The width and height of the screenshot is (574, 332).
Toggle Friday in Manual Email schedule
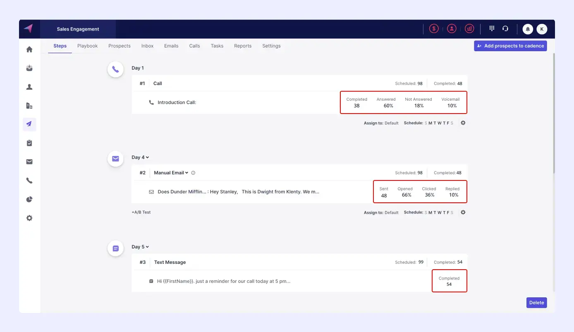point(448,213)
